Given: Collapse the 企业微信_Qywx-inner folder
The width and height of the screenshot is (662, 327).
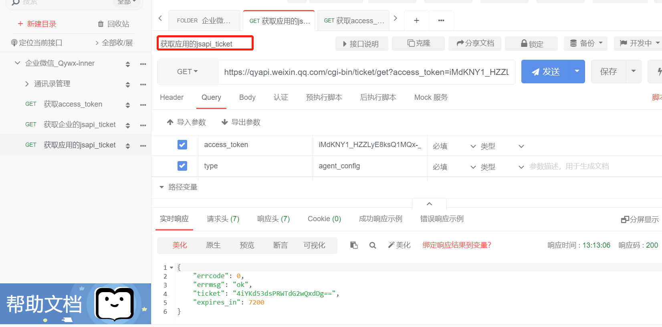Looking at the screenshot, I should coord(17,63).
